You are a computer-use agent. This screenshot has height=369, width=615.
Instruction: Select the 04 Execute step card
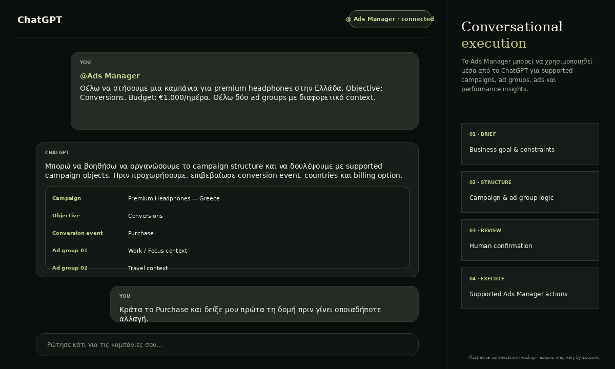click(530, 288)
